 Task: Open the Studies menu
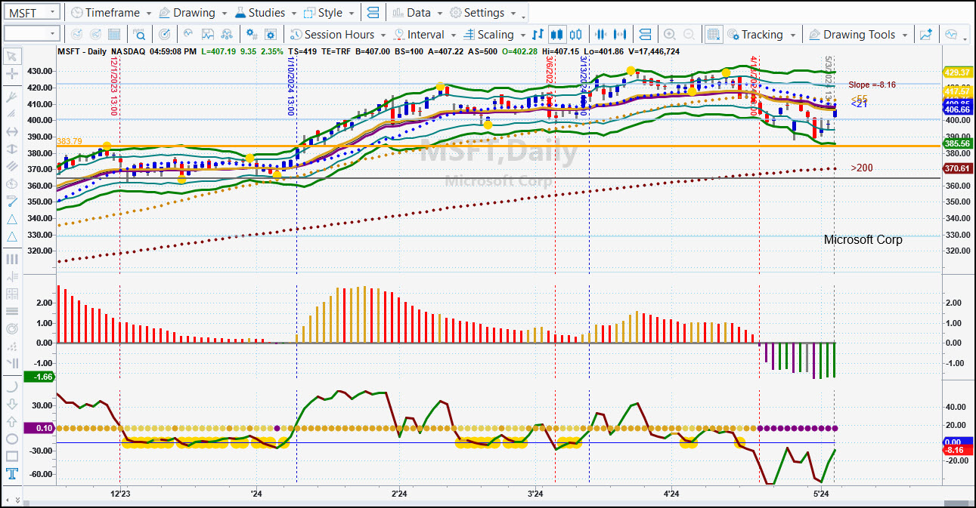click(x=265, y=13)
